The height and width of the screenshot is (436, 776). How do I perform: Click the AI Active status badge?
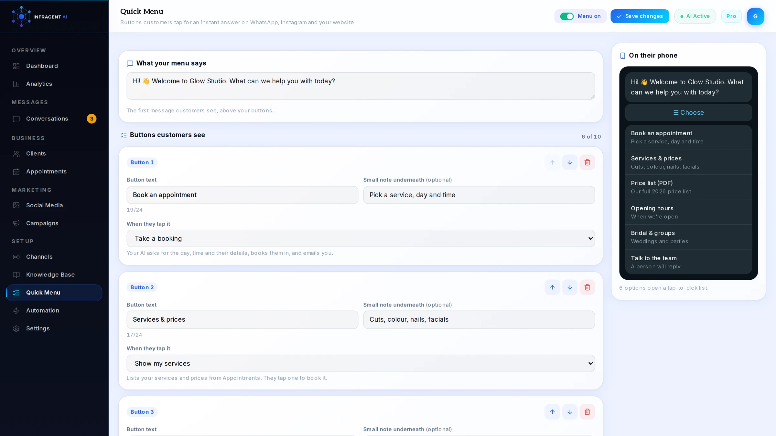pos(695,16)
